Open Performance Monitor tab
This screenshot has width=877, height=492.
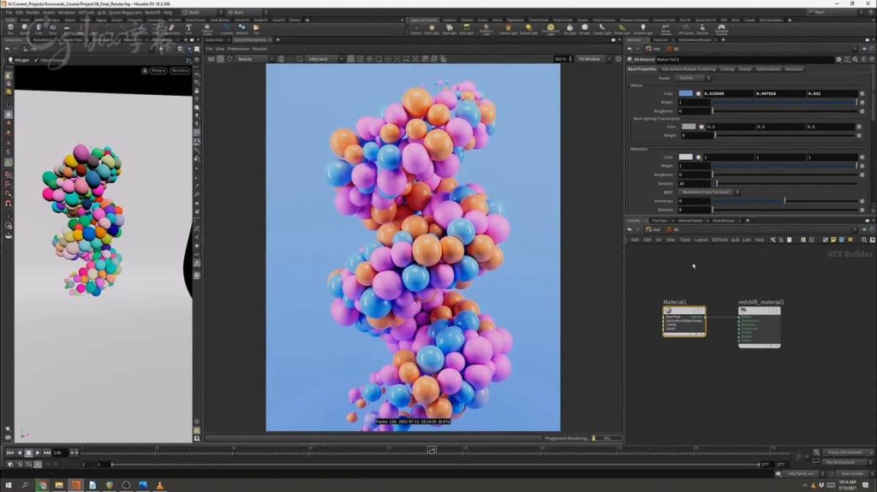[x=694, y=39]
